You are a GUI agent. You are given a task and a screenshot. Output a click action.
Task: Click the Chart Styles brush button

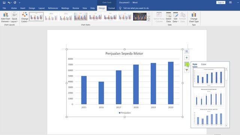187,64
